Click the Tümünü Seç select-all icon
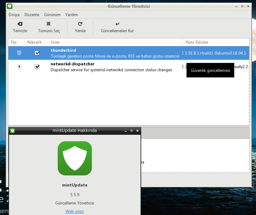 click(48, 24)
